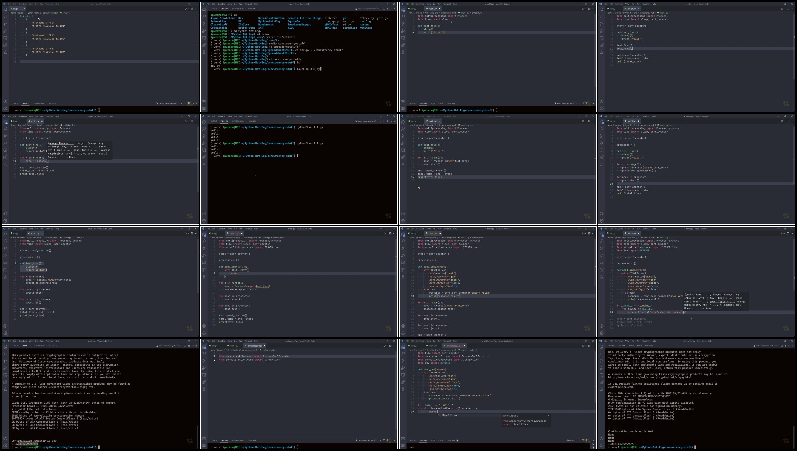Kill terminal trash icon in the DEVICES frame
Screen dimensions: 797x451
coord(189,103)
